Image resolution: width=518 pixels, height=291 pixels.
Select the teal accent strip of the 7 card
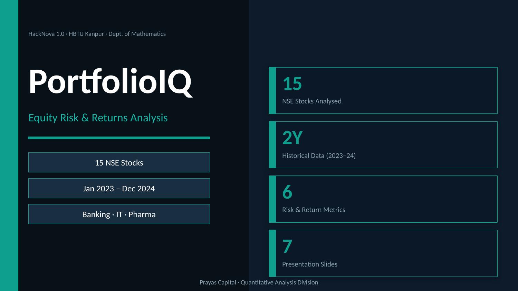pos(272,253)
